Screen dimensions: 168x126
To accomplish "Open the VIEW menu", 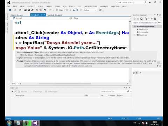I will 22,6.
